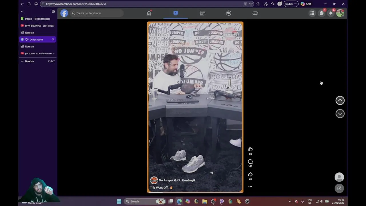Collapse the vertical tabs chevron
The image size is (366, 206).
click(22, 12)
